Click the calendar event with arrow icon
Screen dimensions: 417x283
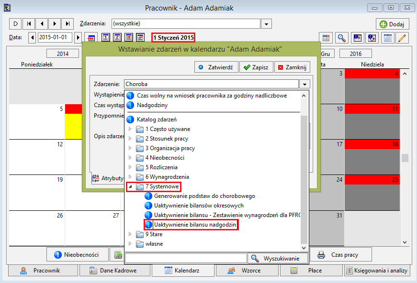[x=372, y=38]
